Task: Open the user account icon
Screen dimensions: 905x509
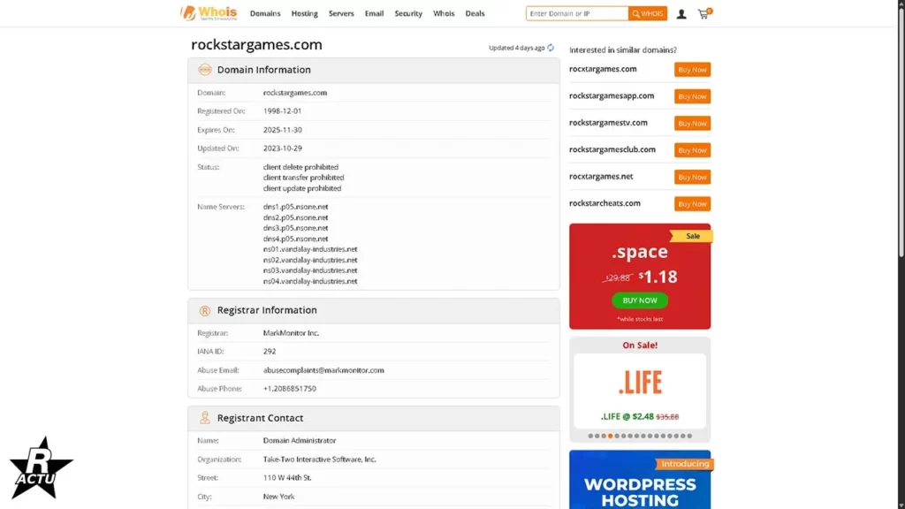Action: (681, 14)
